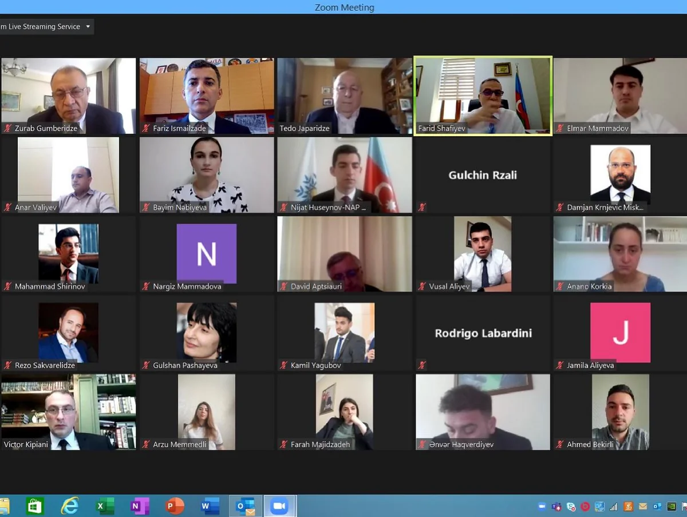
Task: Select Nijat Huseynov-NAP video tile
Action: [x=345, y=174]
